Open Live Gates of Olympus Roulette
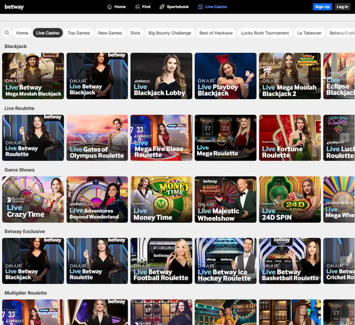355x325 pixels. tap(97, 138)
